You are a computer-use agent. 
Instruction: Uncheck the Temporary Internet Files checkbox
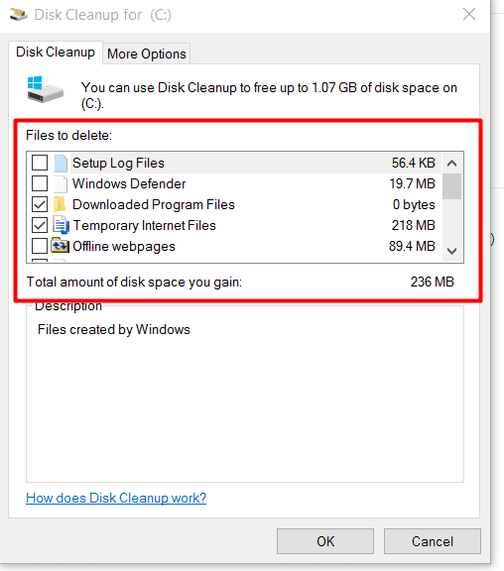tap(40, 225)
